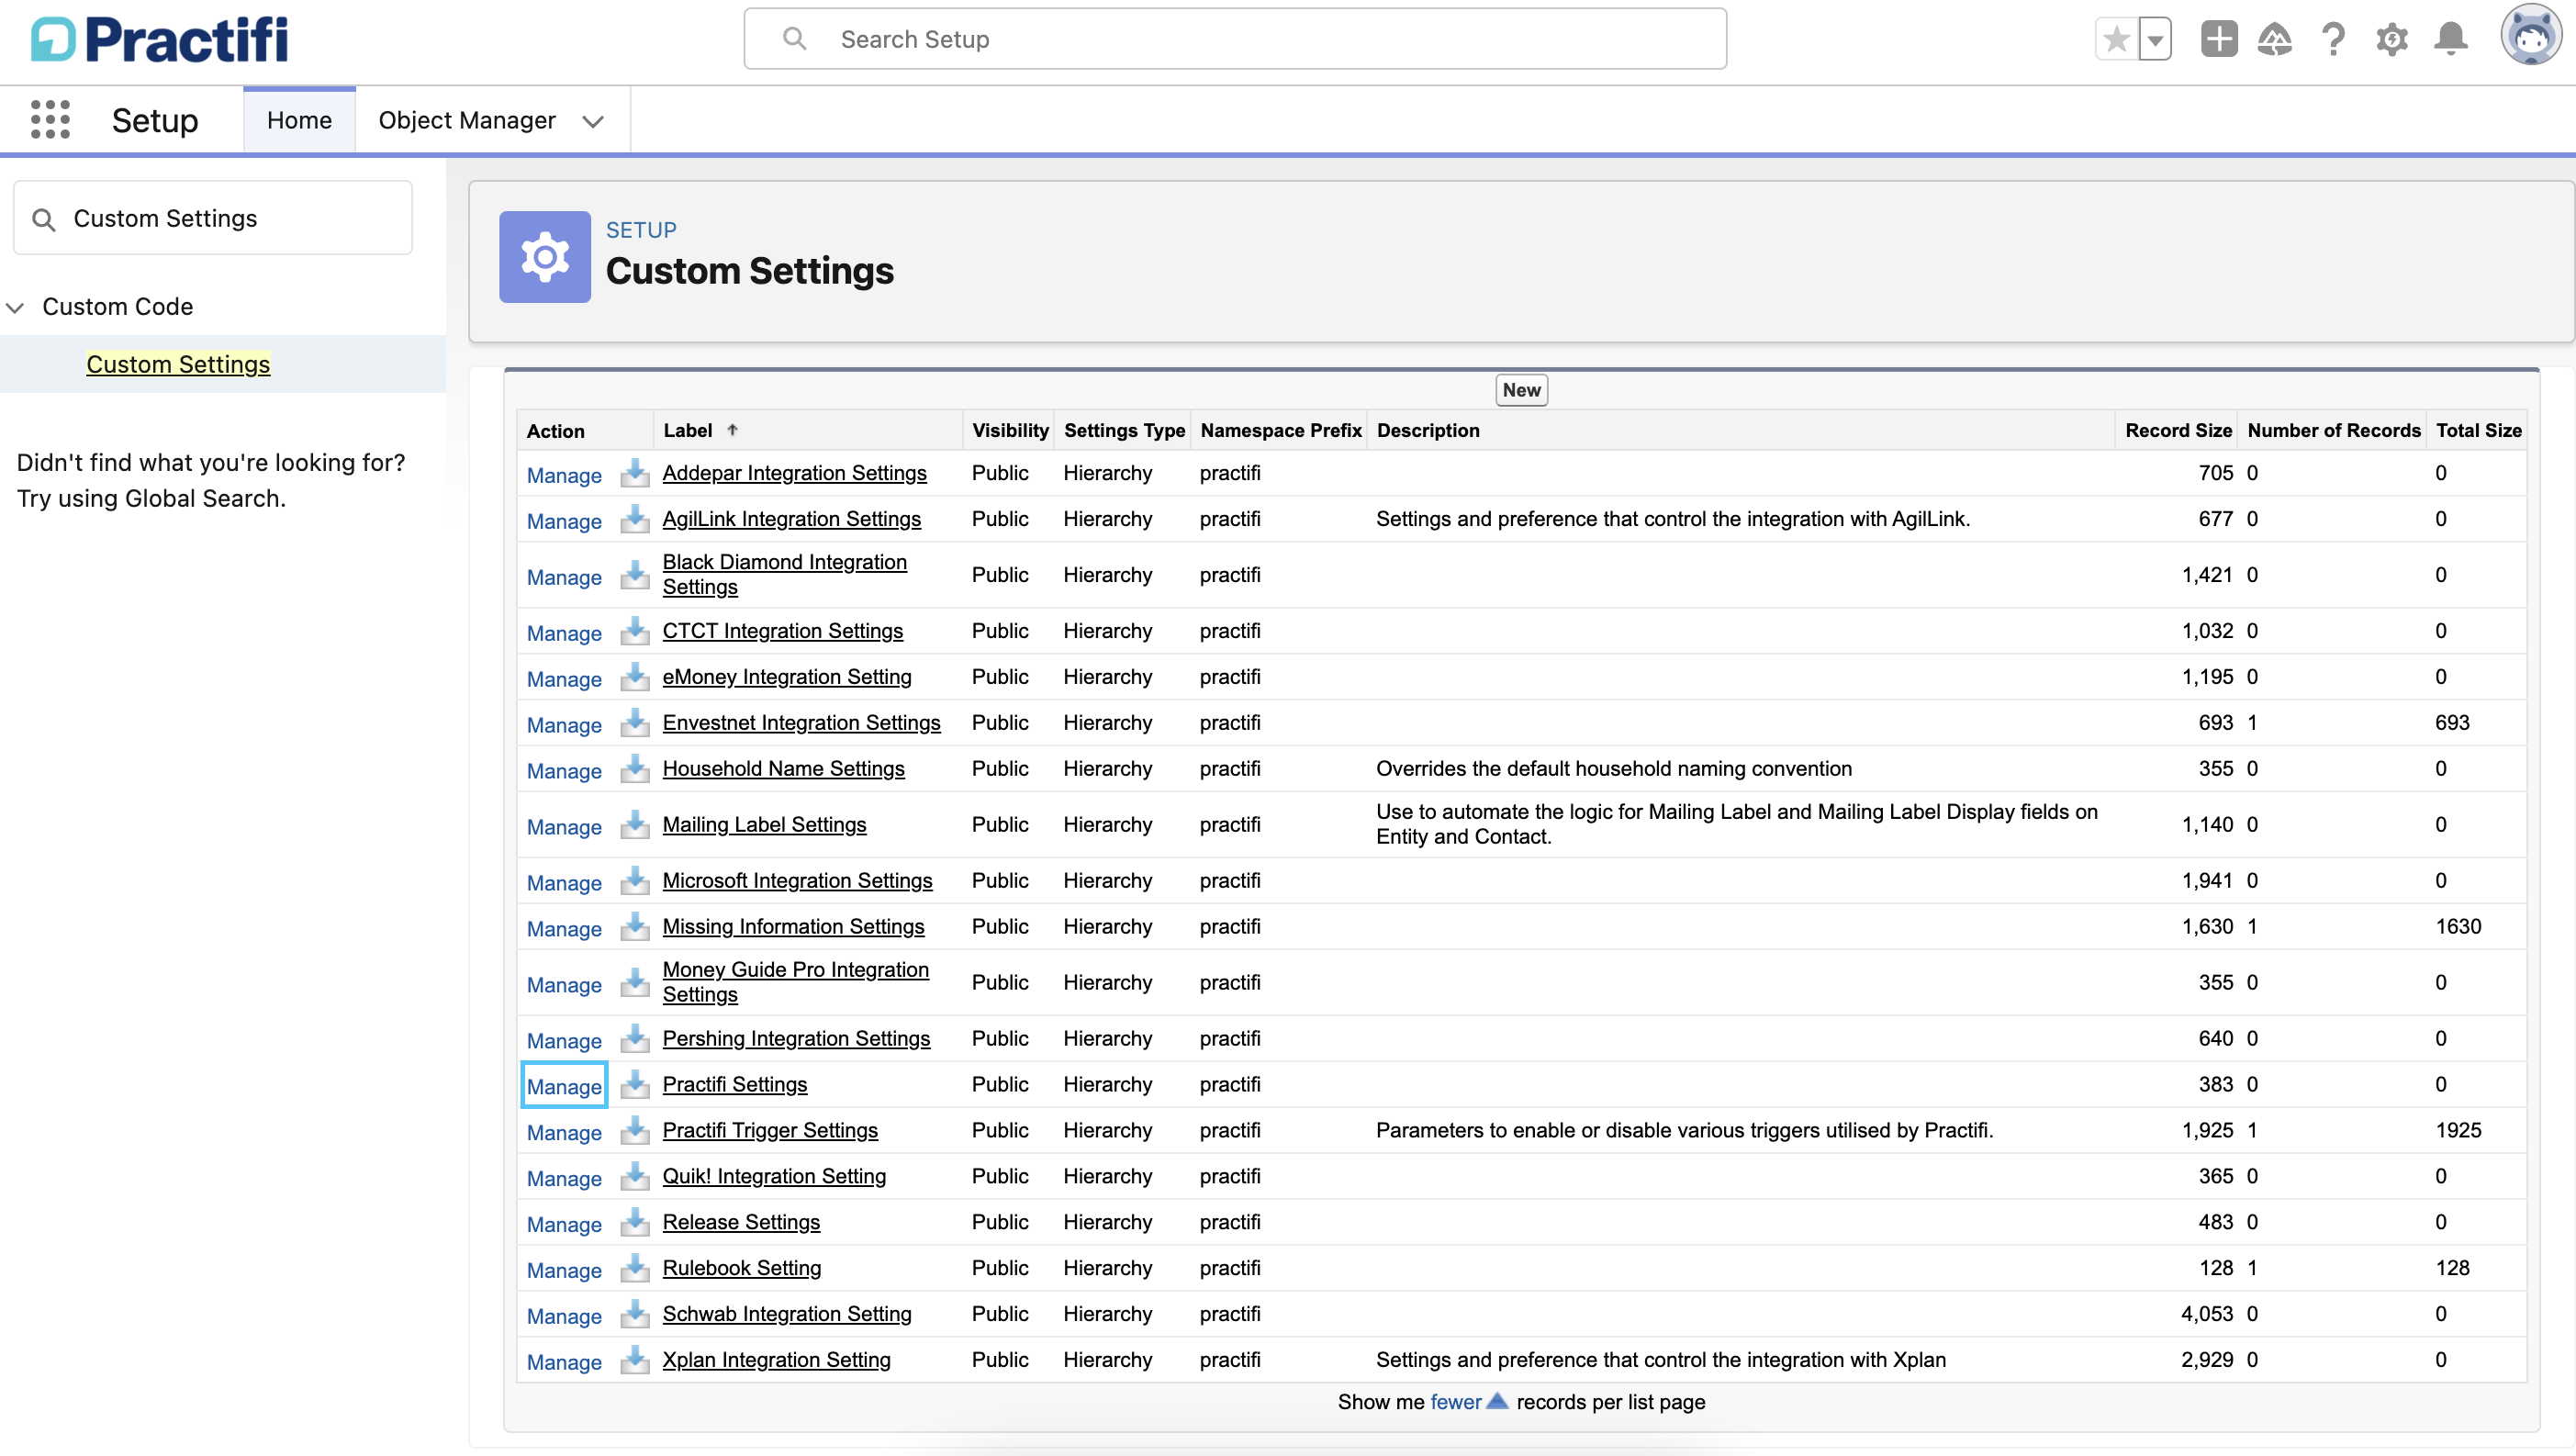This screenshot has height=1456, width=2576.
Task: Click the Record Size column header
Action: pyautogui.click(x=2178, y=431)
